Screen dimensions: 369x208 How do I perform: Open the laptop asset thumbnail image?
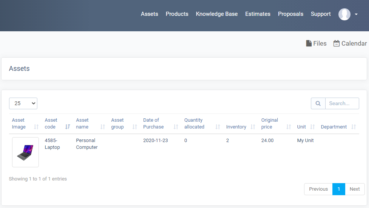[25, 152]
